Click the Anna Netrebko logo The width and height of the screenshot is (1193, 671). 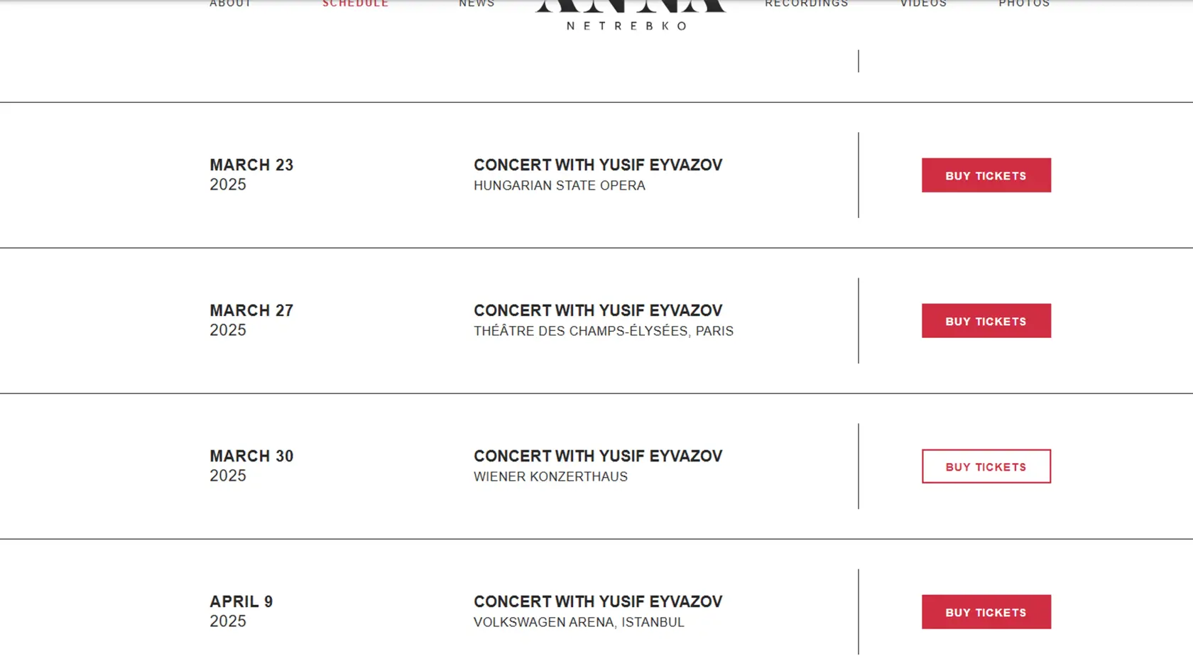pos(630,16)
